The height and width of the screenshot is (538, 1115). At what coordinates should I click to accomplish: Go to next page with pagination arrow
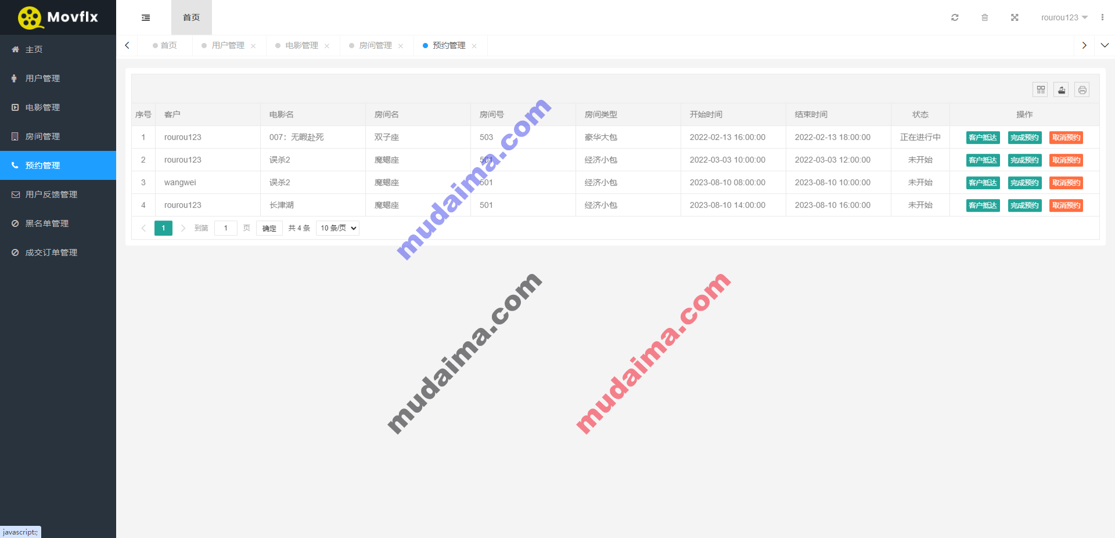[x=183, y=228]
